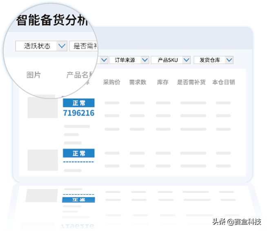Click the 图片 column header
The image size is (267, 231).
pyautogui.click(x=33, y=75)
